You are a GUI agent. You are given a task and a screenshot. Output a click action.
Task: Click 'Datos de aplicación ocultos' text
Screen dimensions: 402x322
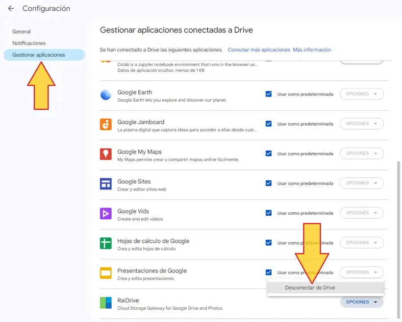pos(161,70)
